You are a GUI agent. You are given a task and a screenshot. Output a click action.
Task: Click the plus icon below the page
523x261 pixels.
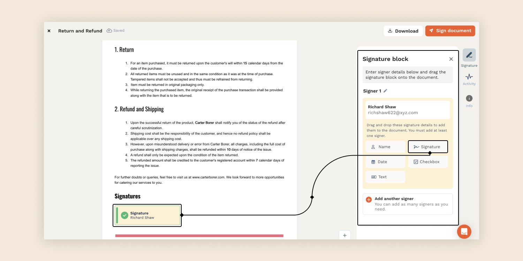click(x=344, y=235)
